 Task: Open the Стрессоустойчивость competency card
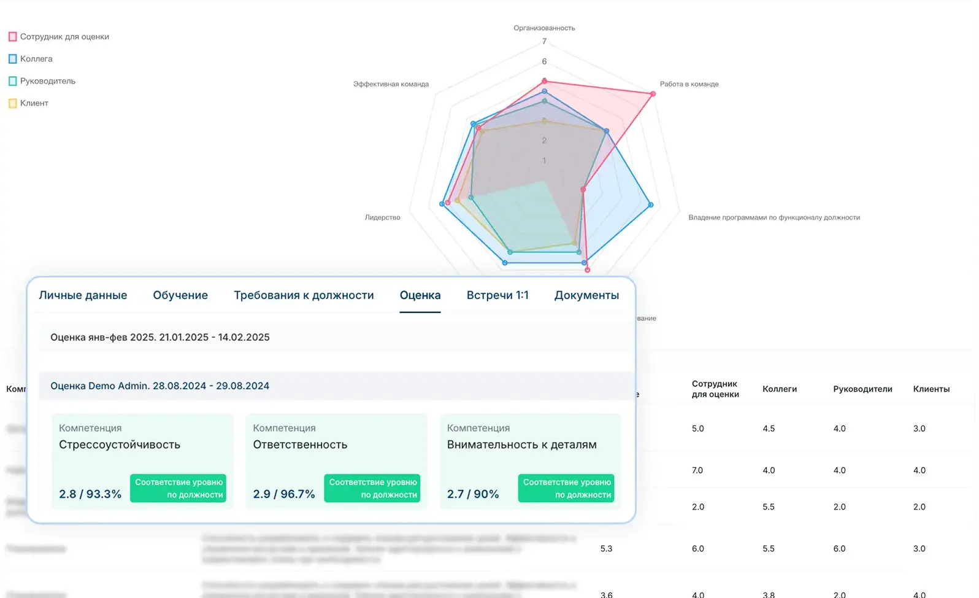[143, 461]
